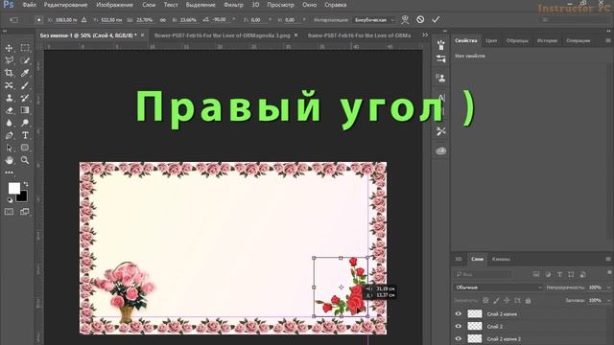
Task: Select the Rounded Rectangle shape tool
Action: [x=25, y=148]
